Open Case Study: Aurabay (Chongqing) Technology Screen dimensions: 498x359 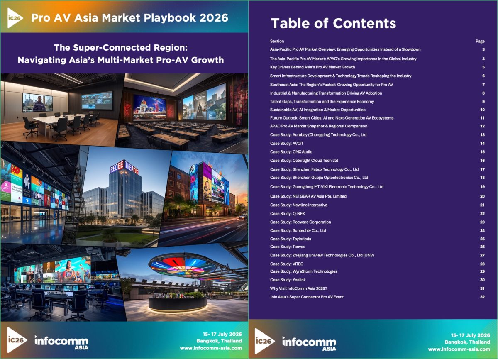(x=318, y=135)
